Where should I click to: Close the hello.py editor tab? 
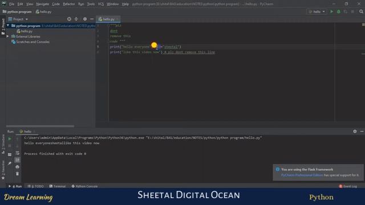point(117,19)
